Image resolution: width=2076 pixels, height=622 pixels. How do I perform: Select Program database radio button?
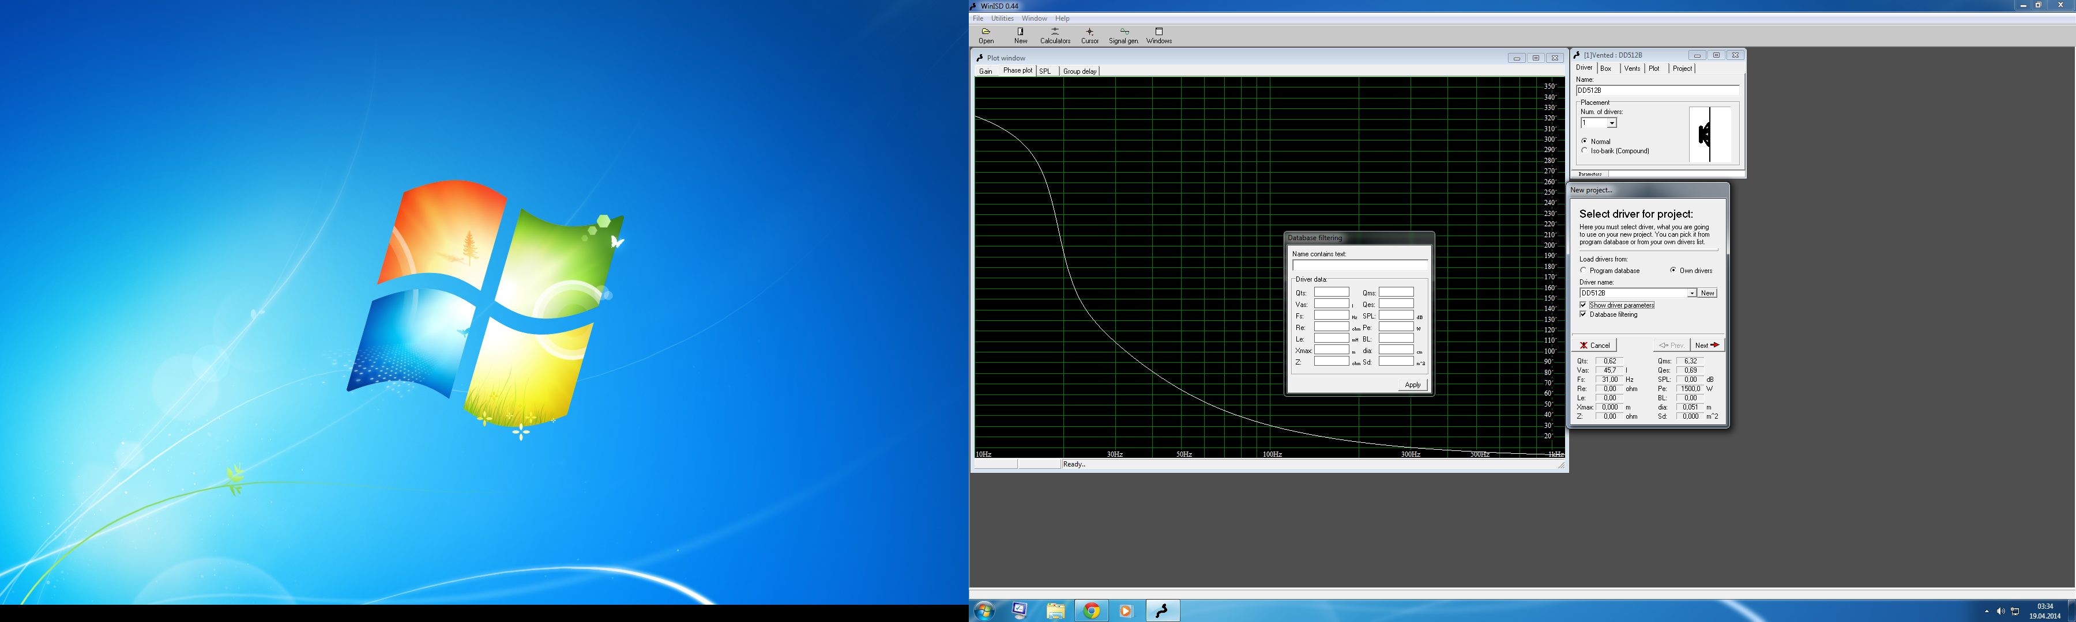tap(1584, 270)
